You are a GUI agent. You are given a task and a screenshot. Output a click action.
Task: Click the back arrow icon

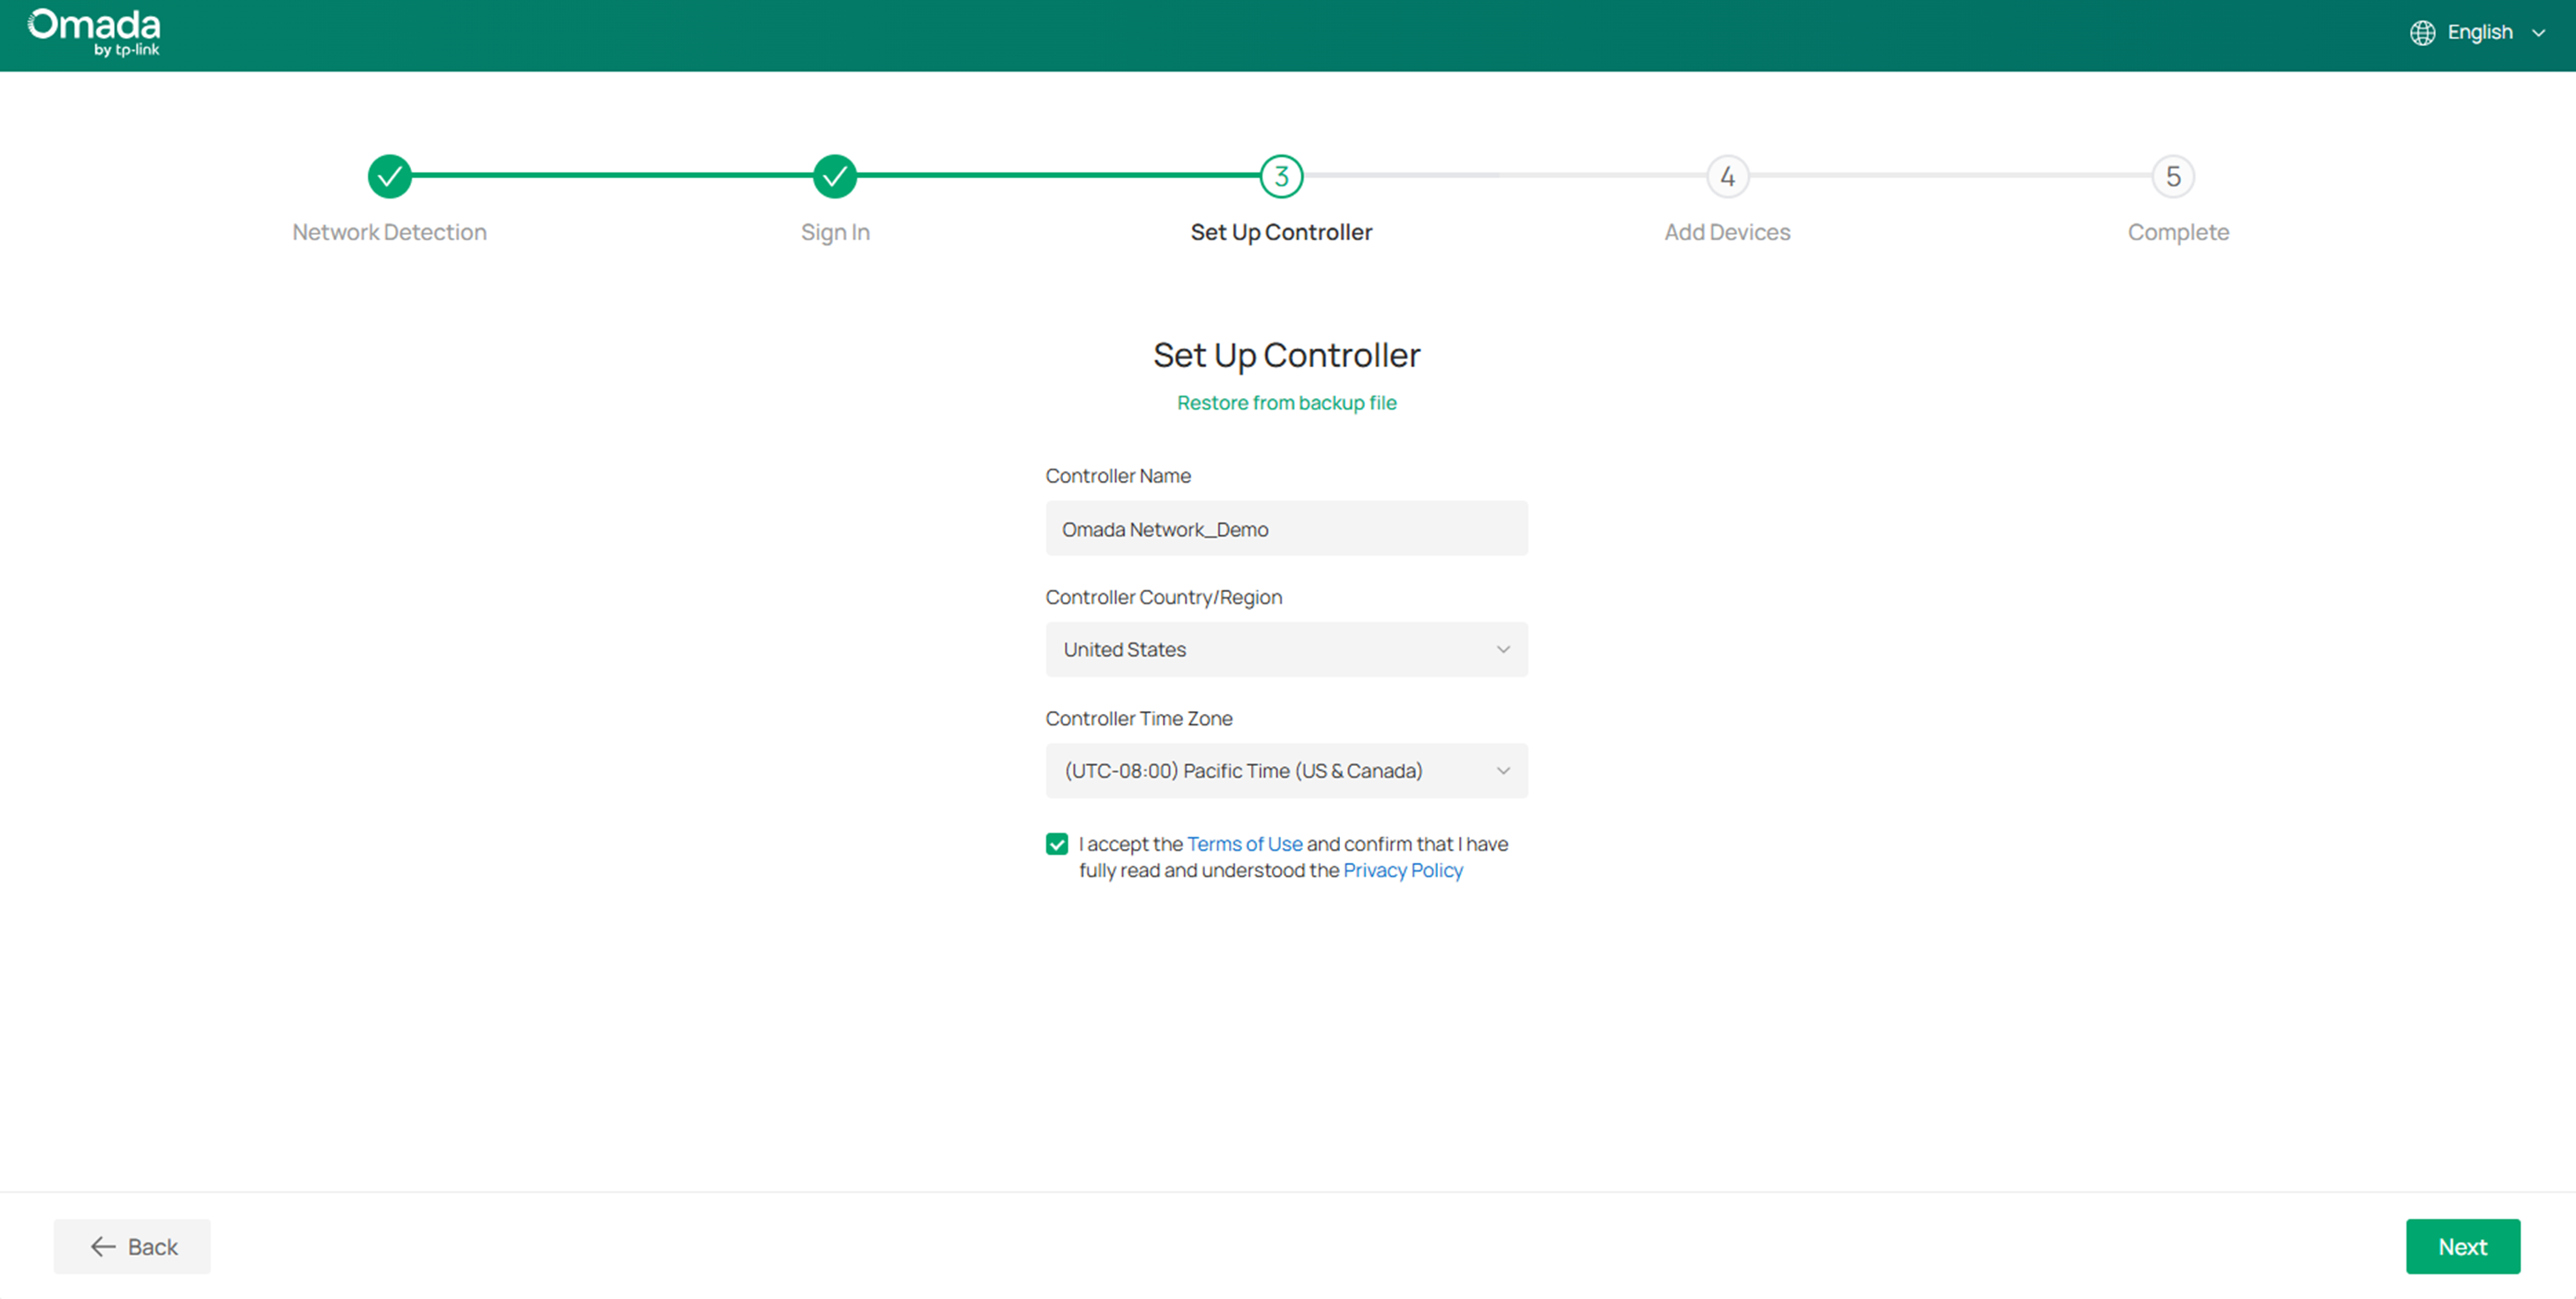coord(102,1246)
